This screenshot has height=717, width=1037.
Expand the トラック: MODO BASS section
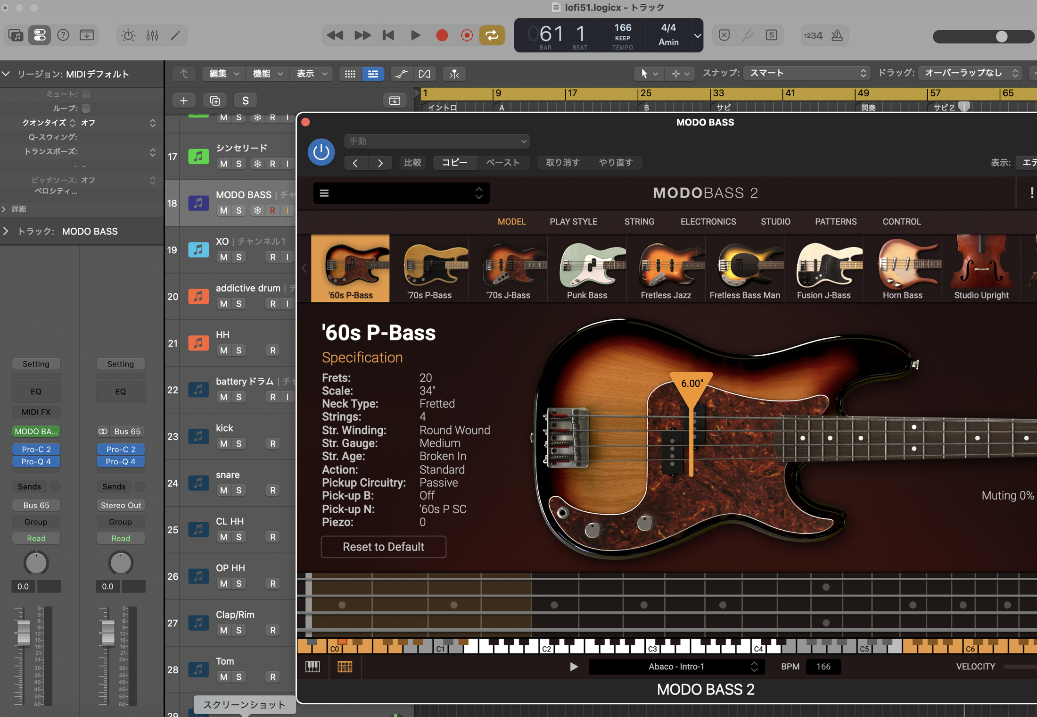click(x=6, y=231)
